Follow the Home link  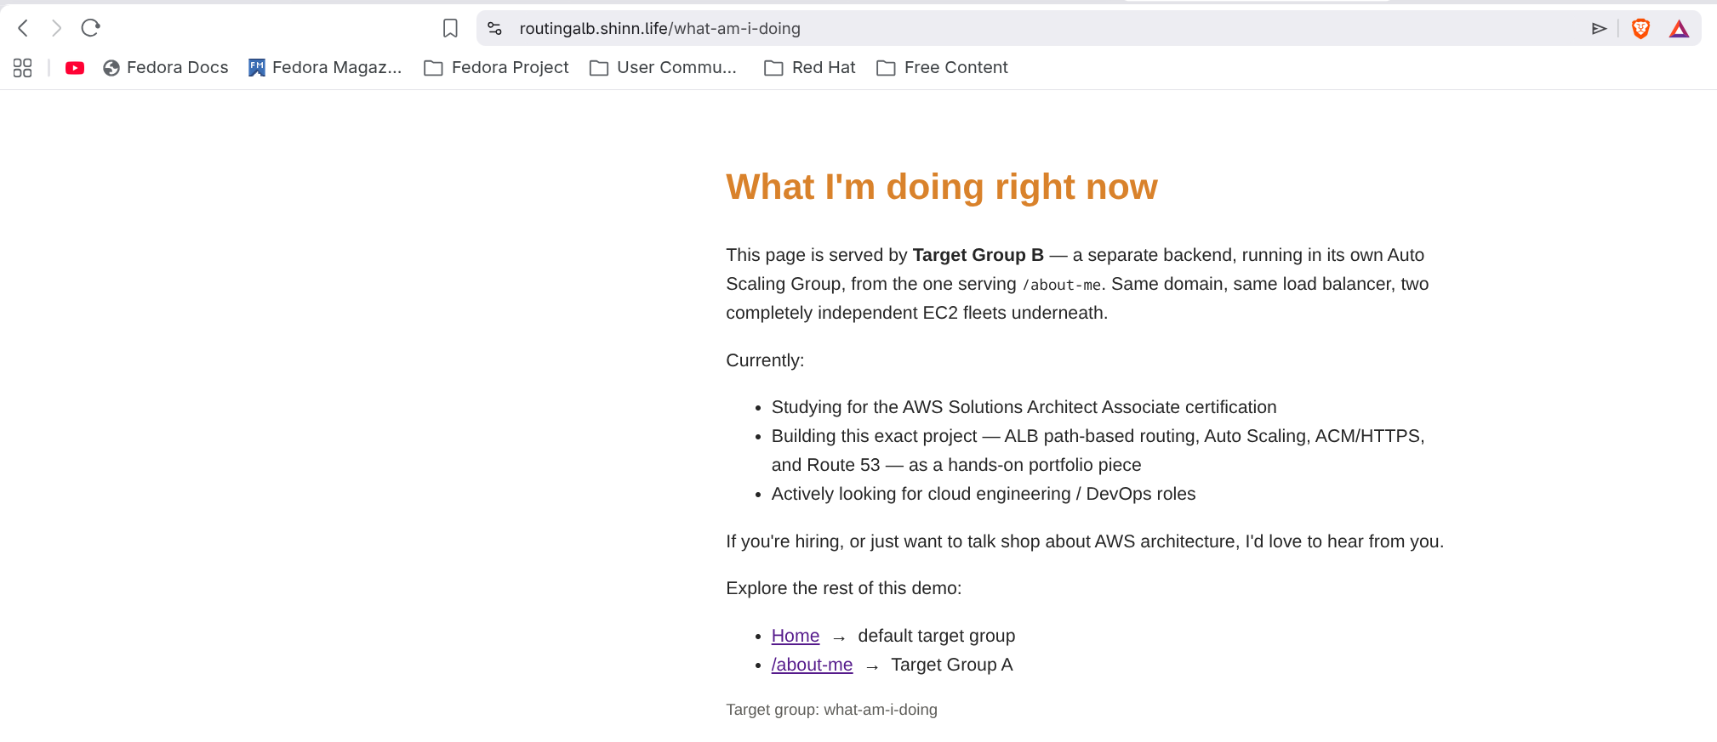(796, 636)
